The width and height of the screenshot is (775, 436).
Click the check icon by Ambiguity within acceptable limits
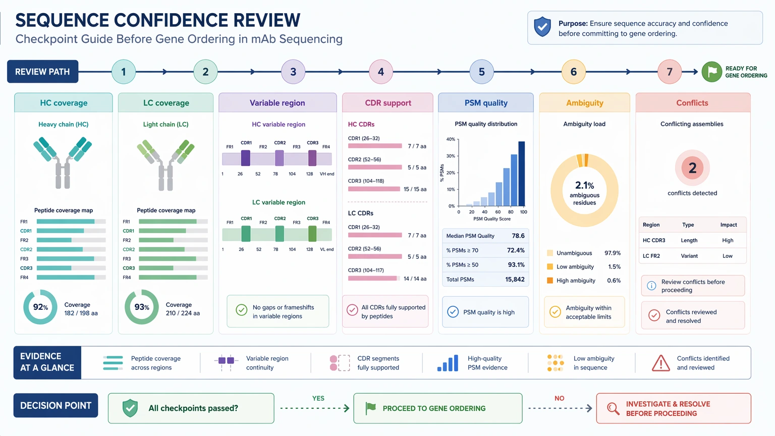[555, 312]
